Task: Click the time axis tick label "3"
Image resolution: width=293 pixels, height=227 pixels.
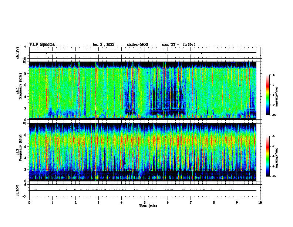Action: pyautogui.click(x=98, y=203)
